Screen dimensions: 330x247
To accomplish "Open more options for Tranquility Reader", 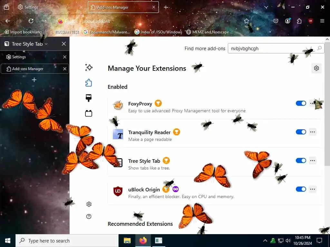I will point(313,132).
